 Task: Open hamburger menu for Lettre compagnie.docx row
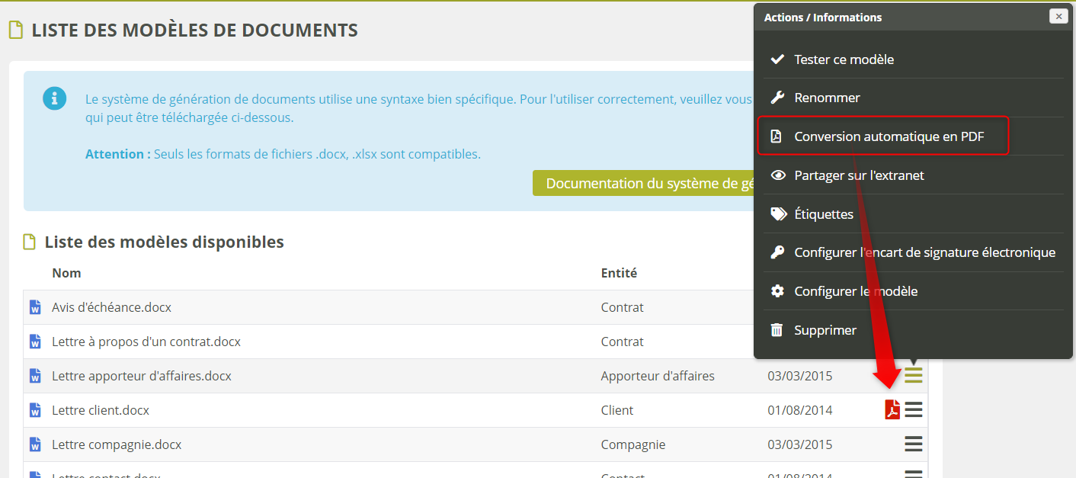(x=914, y=444)
